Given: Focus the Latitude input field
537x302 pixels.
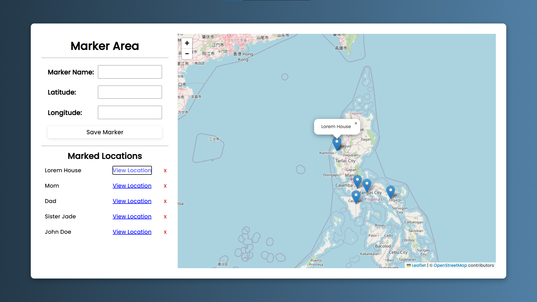Looking at the screenshot, I should tap(130, 92).
